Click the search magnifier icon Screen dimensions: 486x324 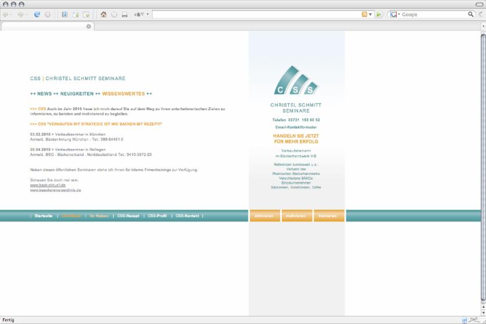(x=471, y=14)
